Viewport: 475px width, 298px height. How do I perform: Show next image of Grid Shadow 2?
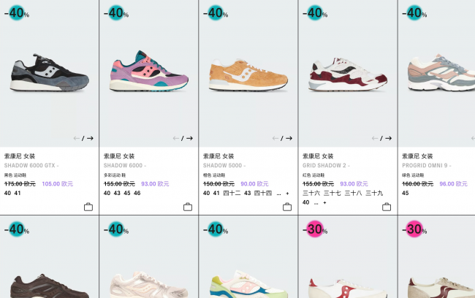coord(388,138)
